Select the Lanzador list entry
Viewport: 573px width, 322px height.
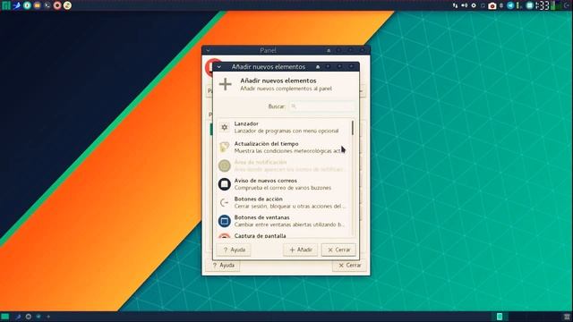pos(285,127)
